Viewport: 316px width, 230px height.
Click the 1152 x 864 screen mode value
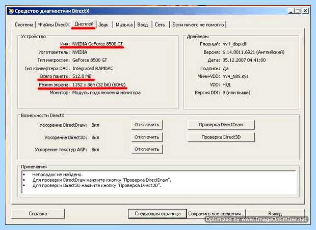(99, 84)
